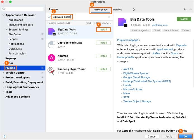
Task: Switch to the Marketplace tab
Action: (x=100, y=10)
